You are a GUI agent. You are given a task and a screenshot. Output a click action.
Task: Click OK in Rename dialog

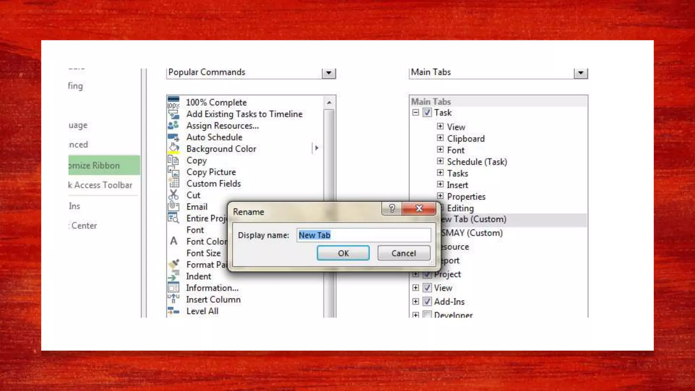point(343,253)
